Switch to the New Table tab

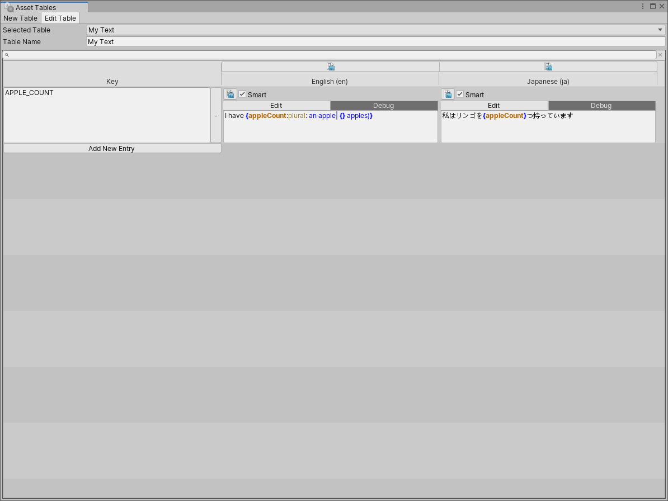(20, 18)
